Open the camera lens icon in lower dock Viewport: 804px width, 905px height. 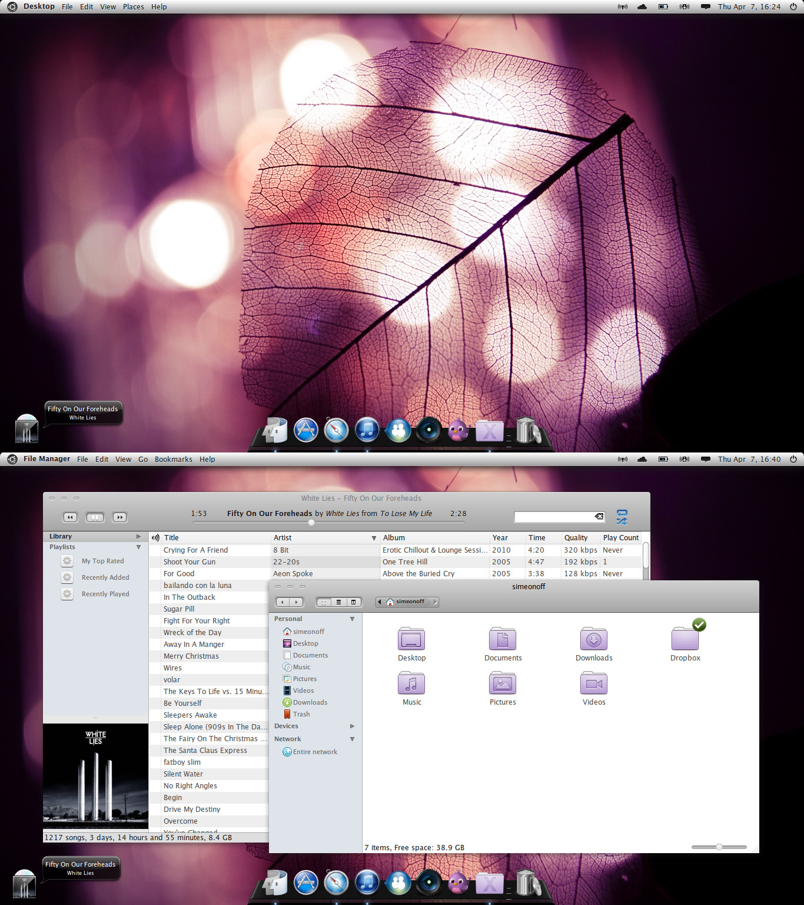click(x=428, y=883)
